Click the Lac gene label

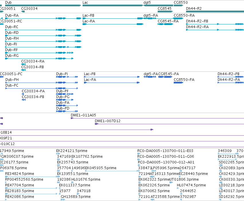coord(85,3)
